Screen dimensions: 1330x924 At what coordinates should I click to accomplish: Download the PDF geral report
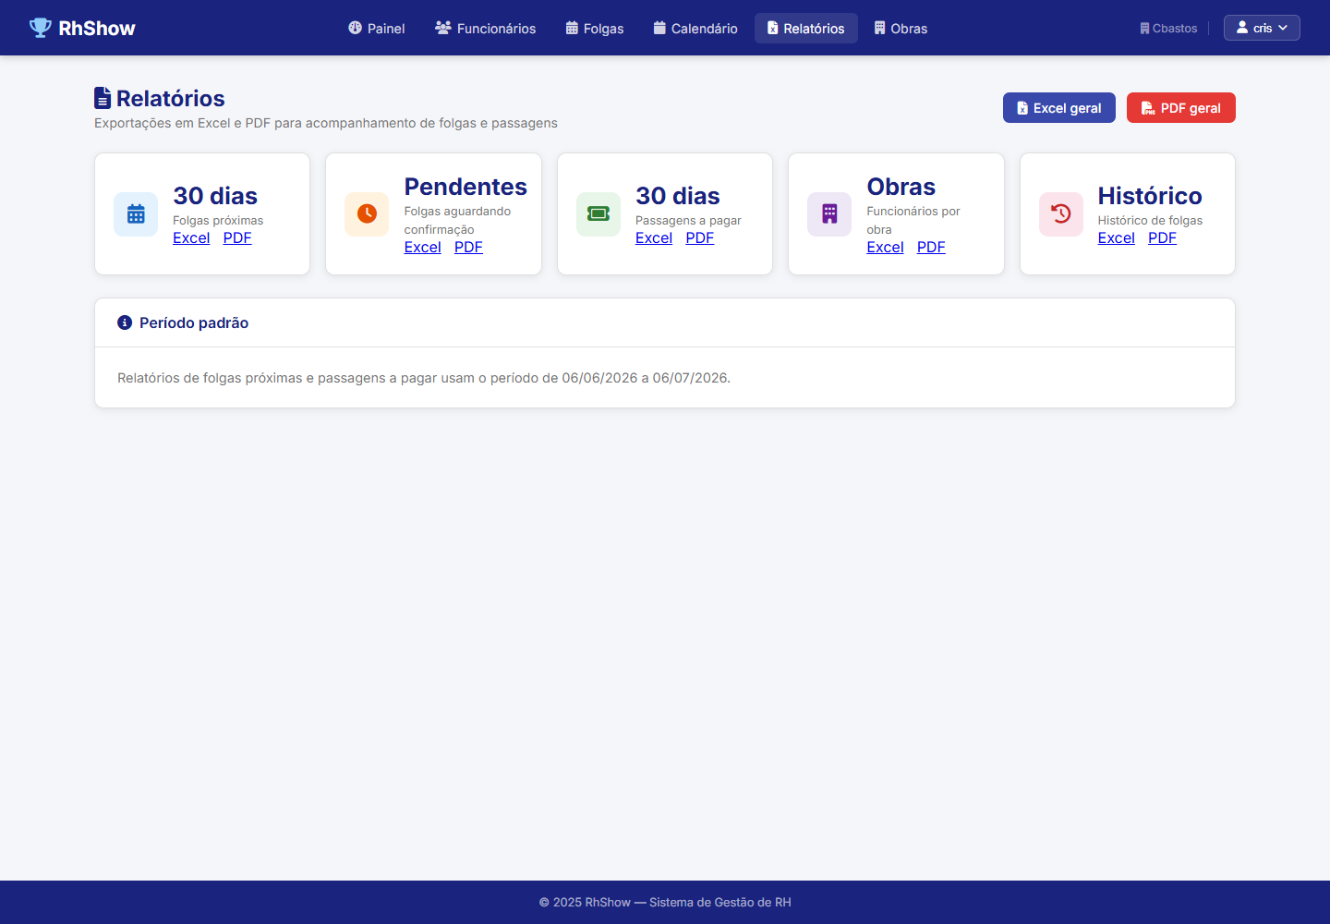click(1181, 108)
